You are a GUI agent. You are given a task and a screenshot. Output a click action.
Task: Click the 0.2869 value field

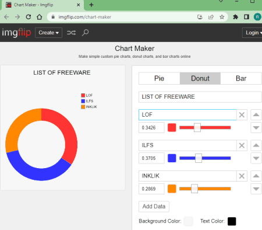pos(151,189)
